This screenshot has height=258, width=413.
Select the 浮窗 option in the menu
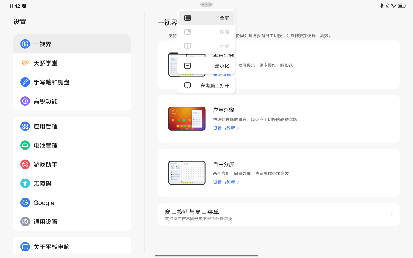click(206, 32)
